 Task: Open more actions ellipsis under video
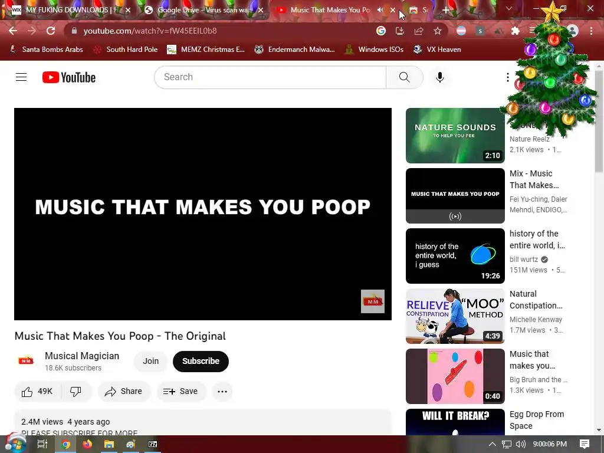222,392
